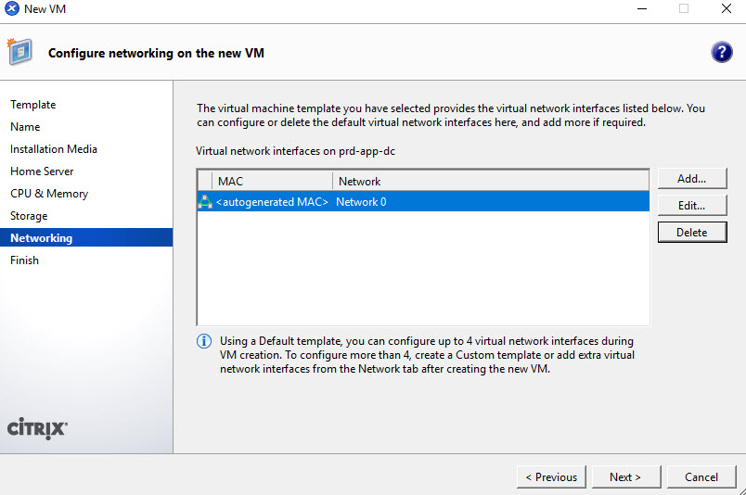Select the Finish step in the sidebar
The height and width of the screenshot is (495, 746).
[25, 260]
